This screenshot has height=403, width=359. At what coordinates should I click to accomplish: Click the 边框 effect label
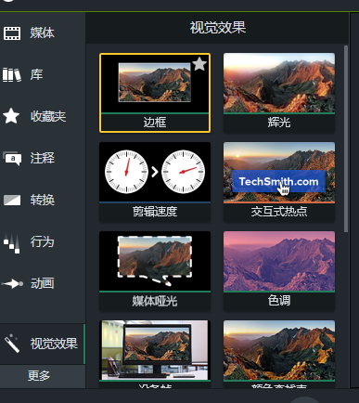pos(155,123)
